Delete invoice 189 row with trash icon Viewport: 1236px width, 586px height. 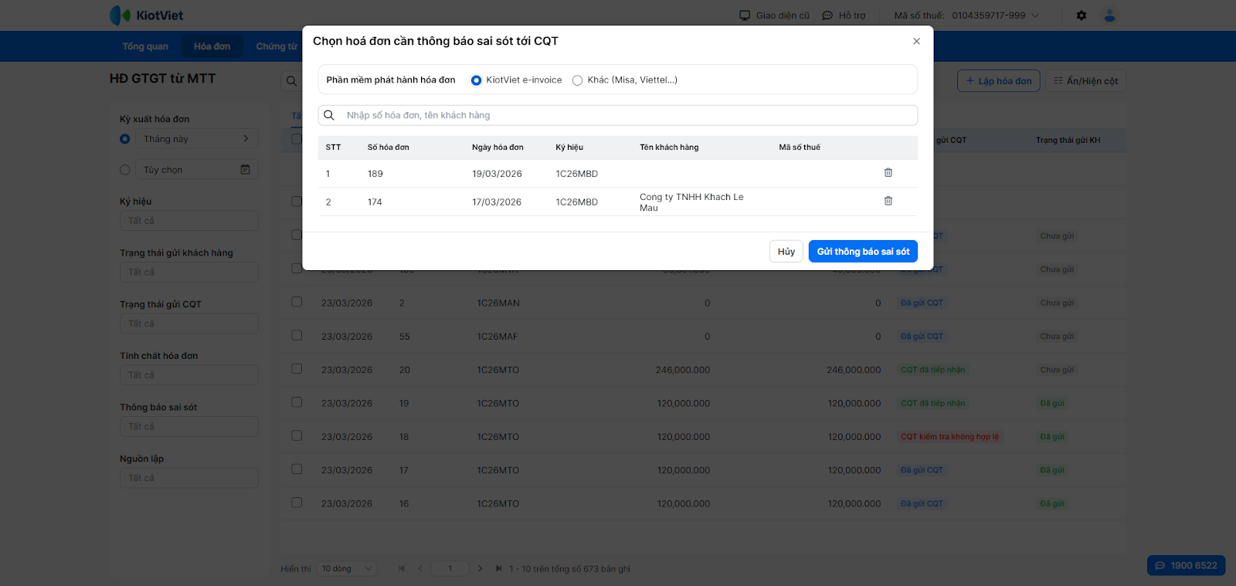(x=888, y=173)
